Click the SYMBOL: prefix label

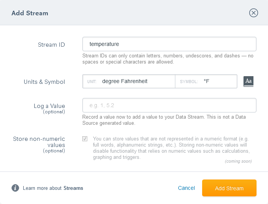click(x=189, y=82)
